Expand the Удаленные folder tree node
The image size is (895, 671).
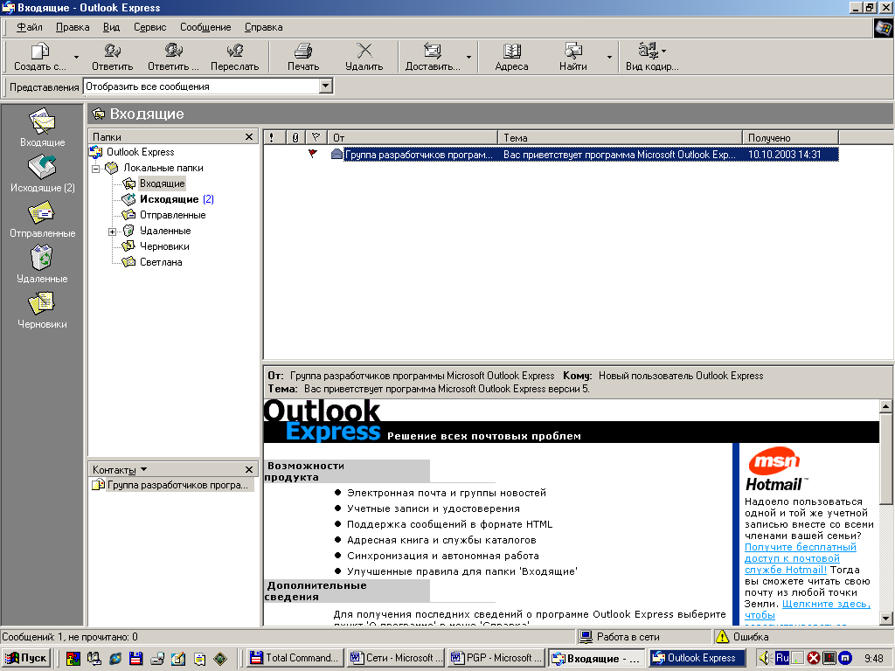click(x=113, y=232)
